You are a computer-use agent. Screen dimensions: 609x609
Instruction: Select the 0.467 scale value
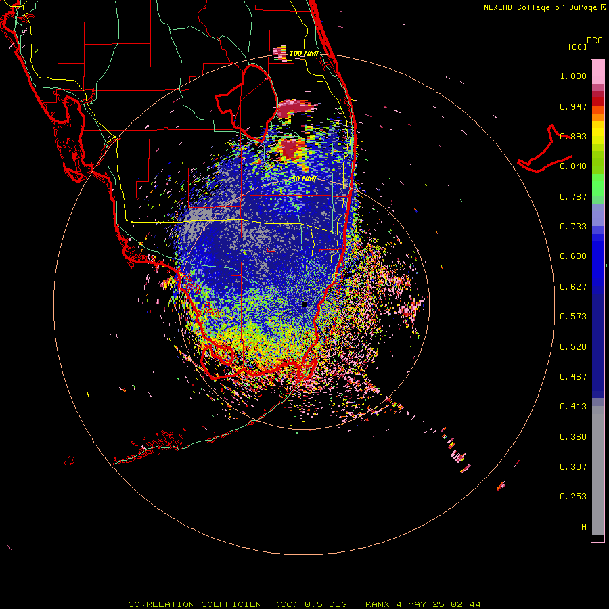pyautogui.click(x=573, y=377)
